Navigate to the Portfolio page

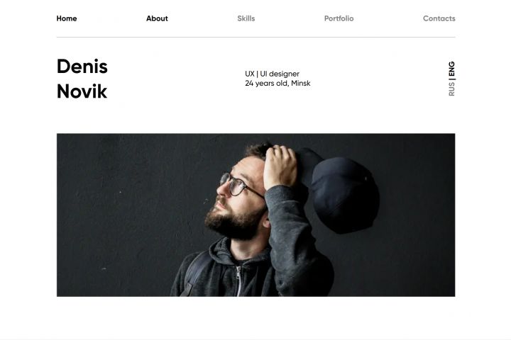339,18
